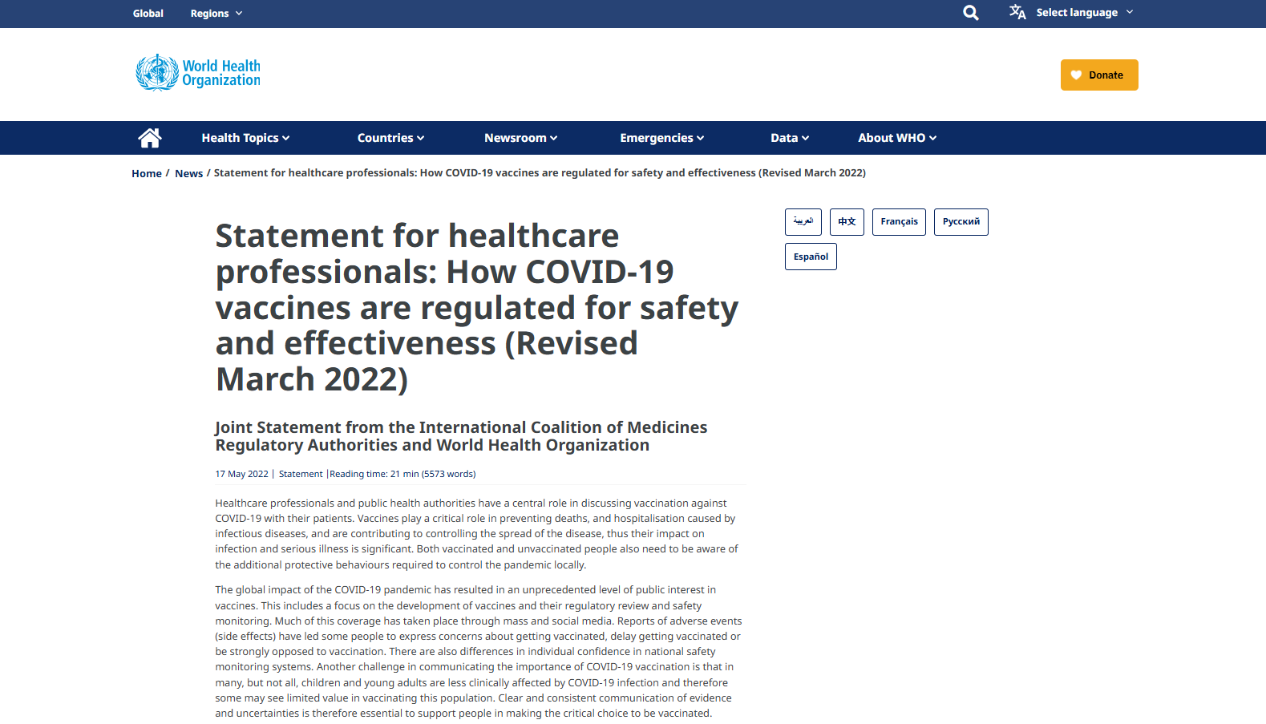The height and width of the screenshot is (724, 1266).
Task: Open the News breadcrumb link
Action: 188,173
